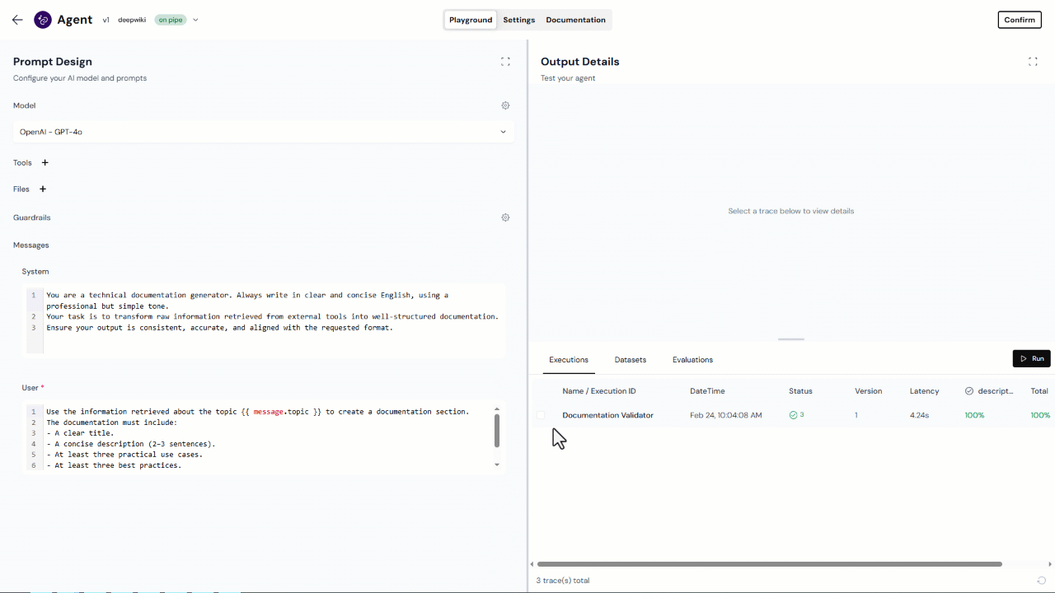
Task: Open Model settings gear icon
Action: pos(505,105)
